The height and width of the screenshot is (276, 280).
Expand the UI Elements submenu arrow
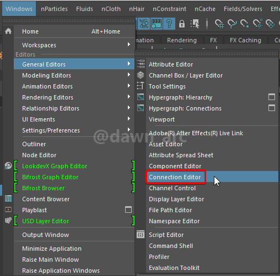coord(129,119)
